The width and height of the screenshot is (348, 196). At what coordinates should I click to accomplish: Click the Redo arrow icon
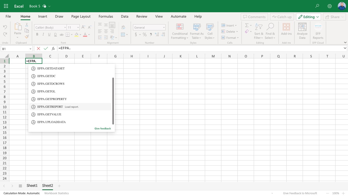[5, 34]
